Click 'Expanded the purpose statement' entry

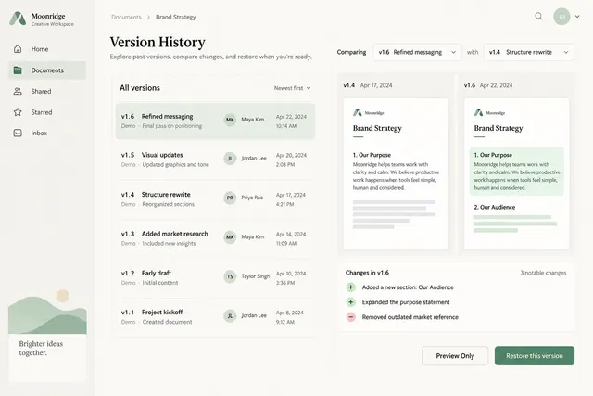coord(406,302)
